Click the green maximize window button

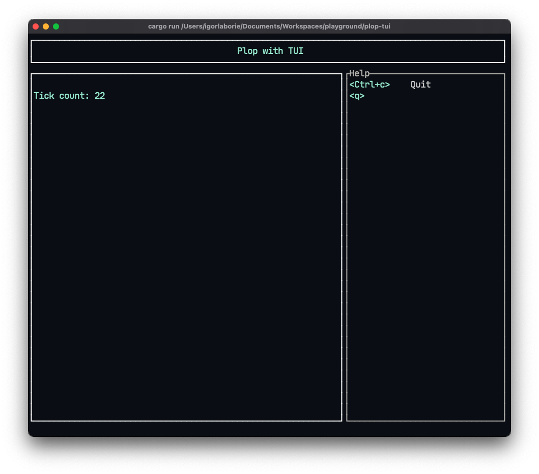click(x=56, y=26)
